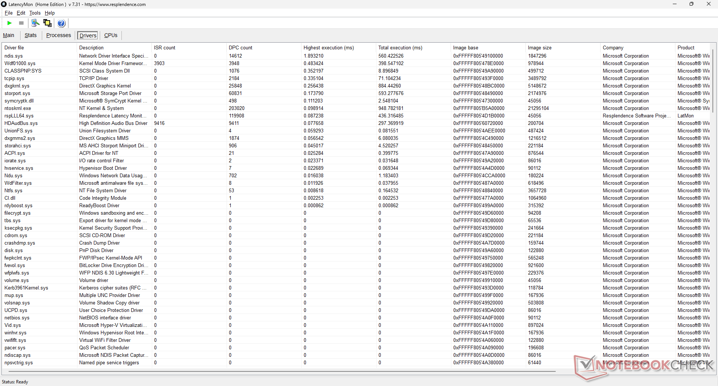Viewport: 718px width, 386px height.
Task: Switch to the Stats tab
Action: [x=31, y=35]
